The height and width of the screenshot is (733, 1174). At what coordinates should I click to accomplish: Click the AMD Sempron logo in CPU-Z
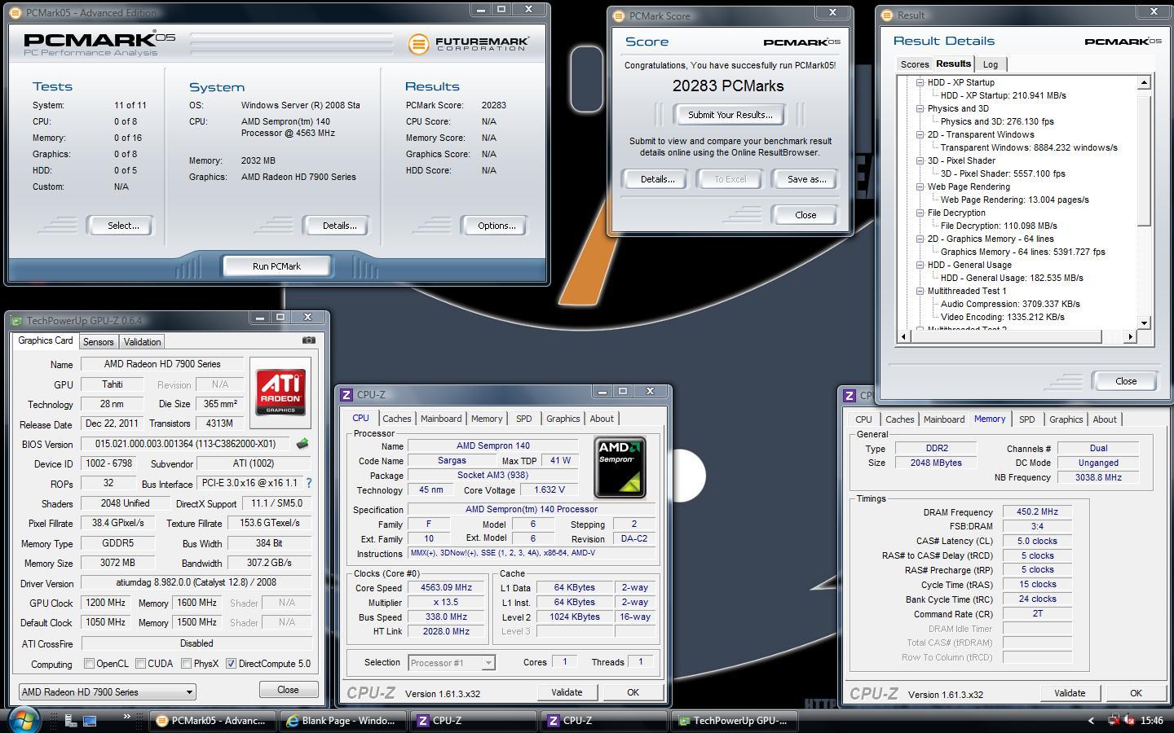(620, 467)
